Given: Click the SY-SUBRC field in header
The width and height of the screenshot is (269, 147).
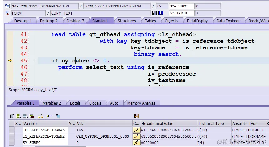Looking at the screenshot, I should [x=182, y=6].
